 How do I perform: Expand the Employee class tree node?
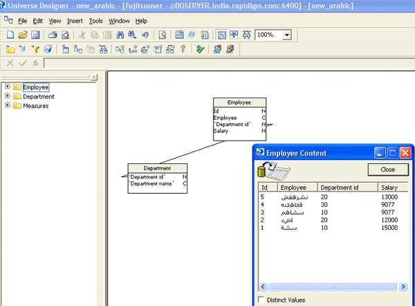point(8,87)
